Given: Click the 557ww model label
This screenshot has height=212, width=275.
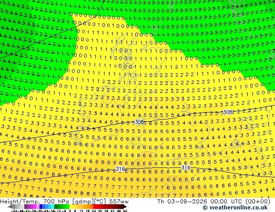Looking at the screenshot, I should (x=119, y=202).
